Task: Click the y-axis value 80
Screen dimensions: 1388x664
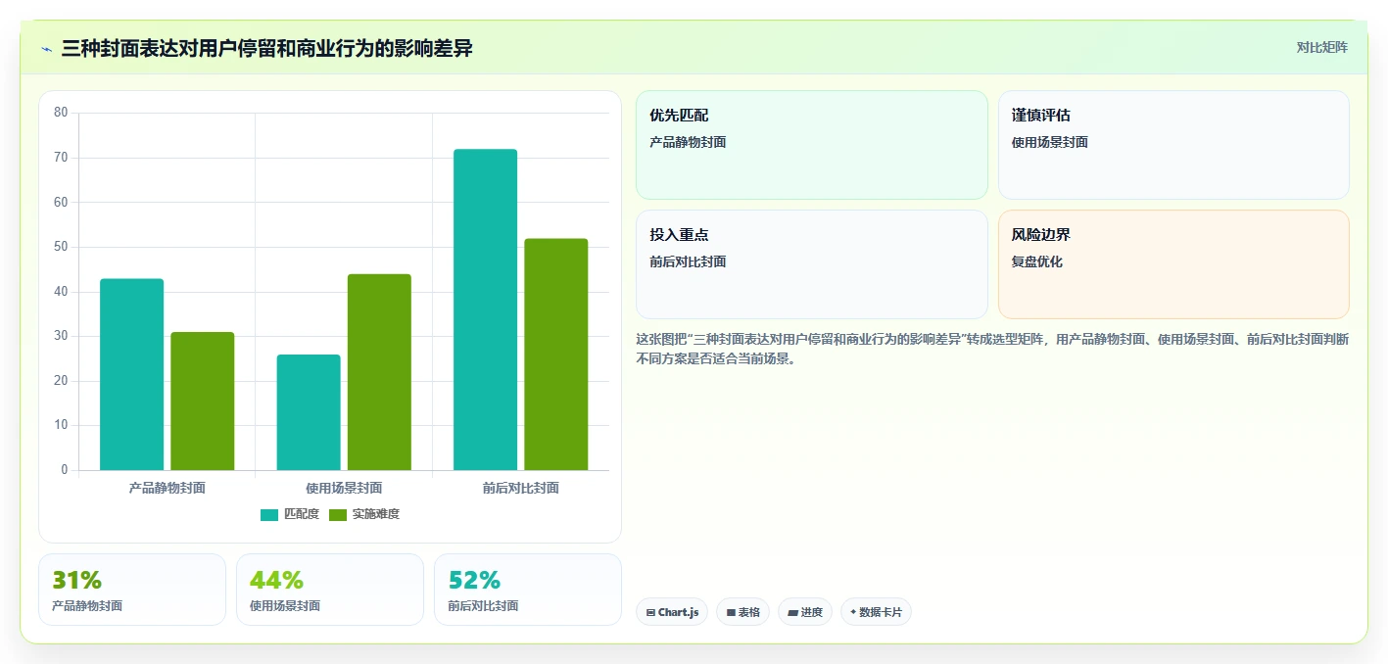Action: click(x=61, y=113)
